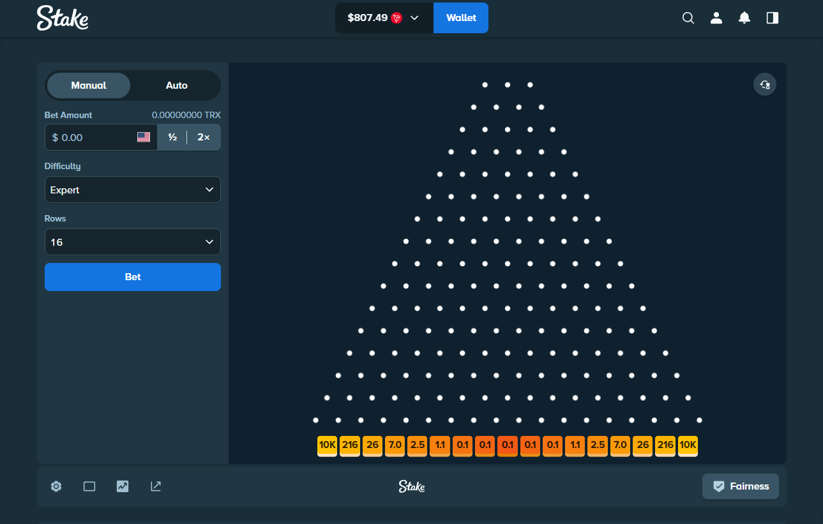823x524 pixels.
Task: Open the search magnifier icon
Action: 688,18
